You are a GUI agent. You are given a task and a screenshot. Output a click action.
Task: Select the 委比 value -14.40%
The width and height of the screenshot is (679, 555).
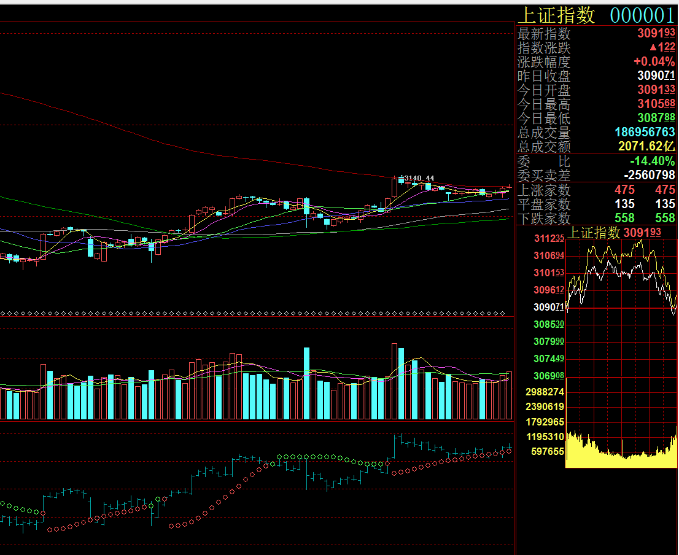tap(652, 161)
